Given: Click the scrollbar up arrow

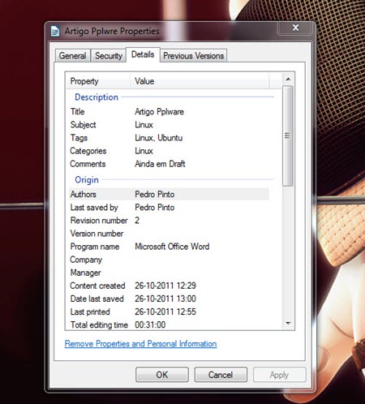Looking at the screenshot, I should [x=288, y=79].
